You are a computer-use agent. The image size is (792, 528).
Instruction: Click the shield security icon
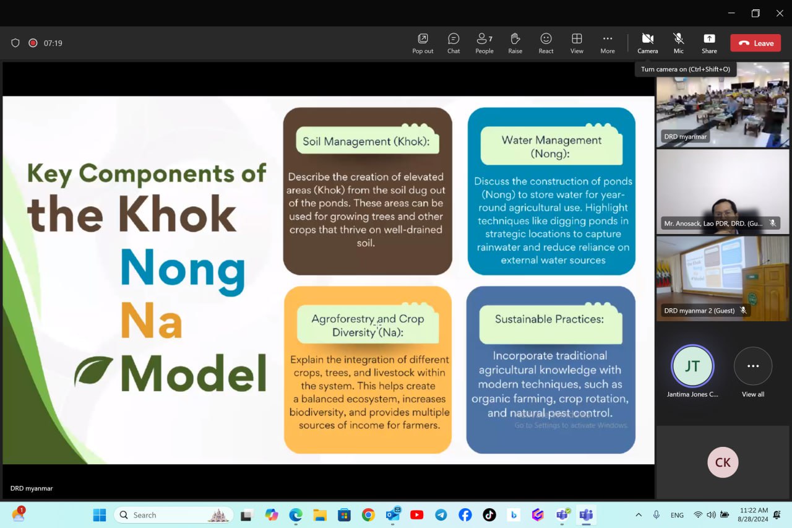pyautogui.click(x=15, y=43)
